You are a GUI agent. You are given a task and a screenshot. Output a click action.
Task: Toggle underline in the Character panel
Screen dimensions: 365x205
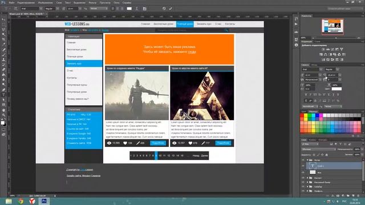click(333, 95)
